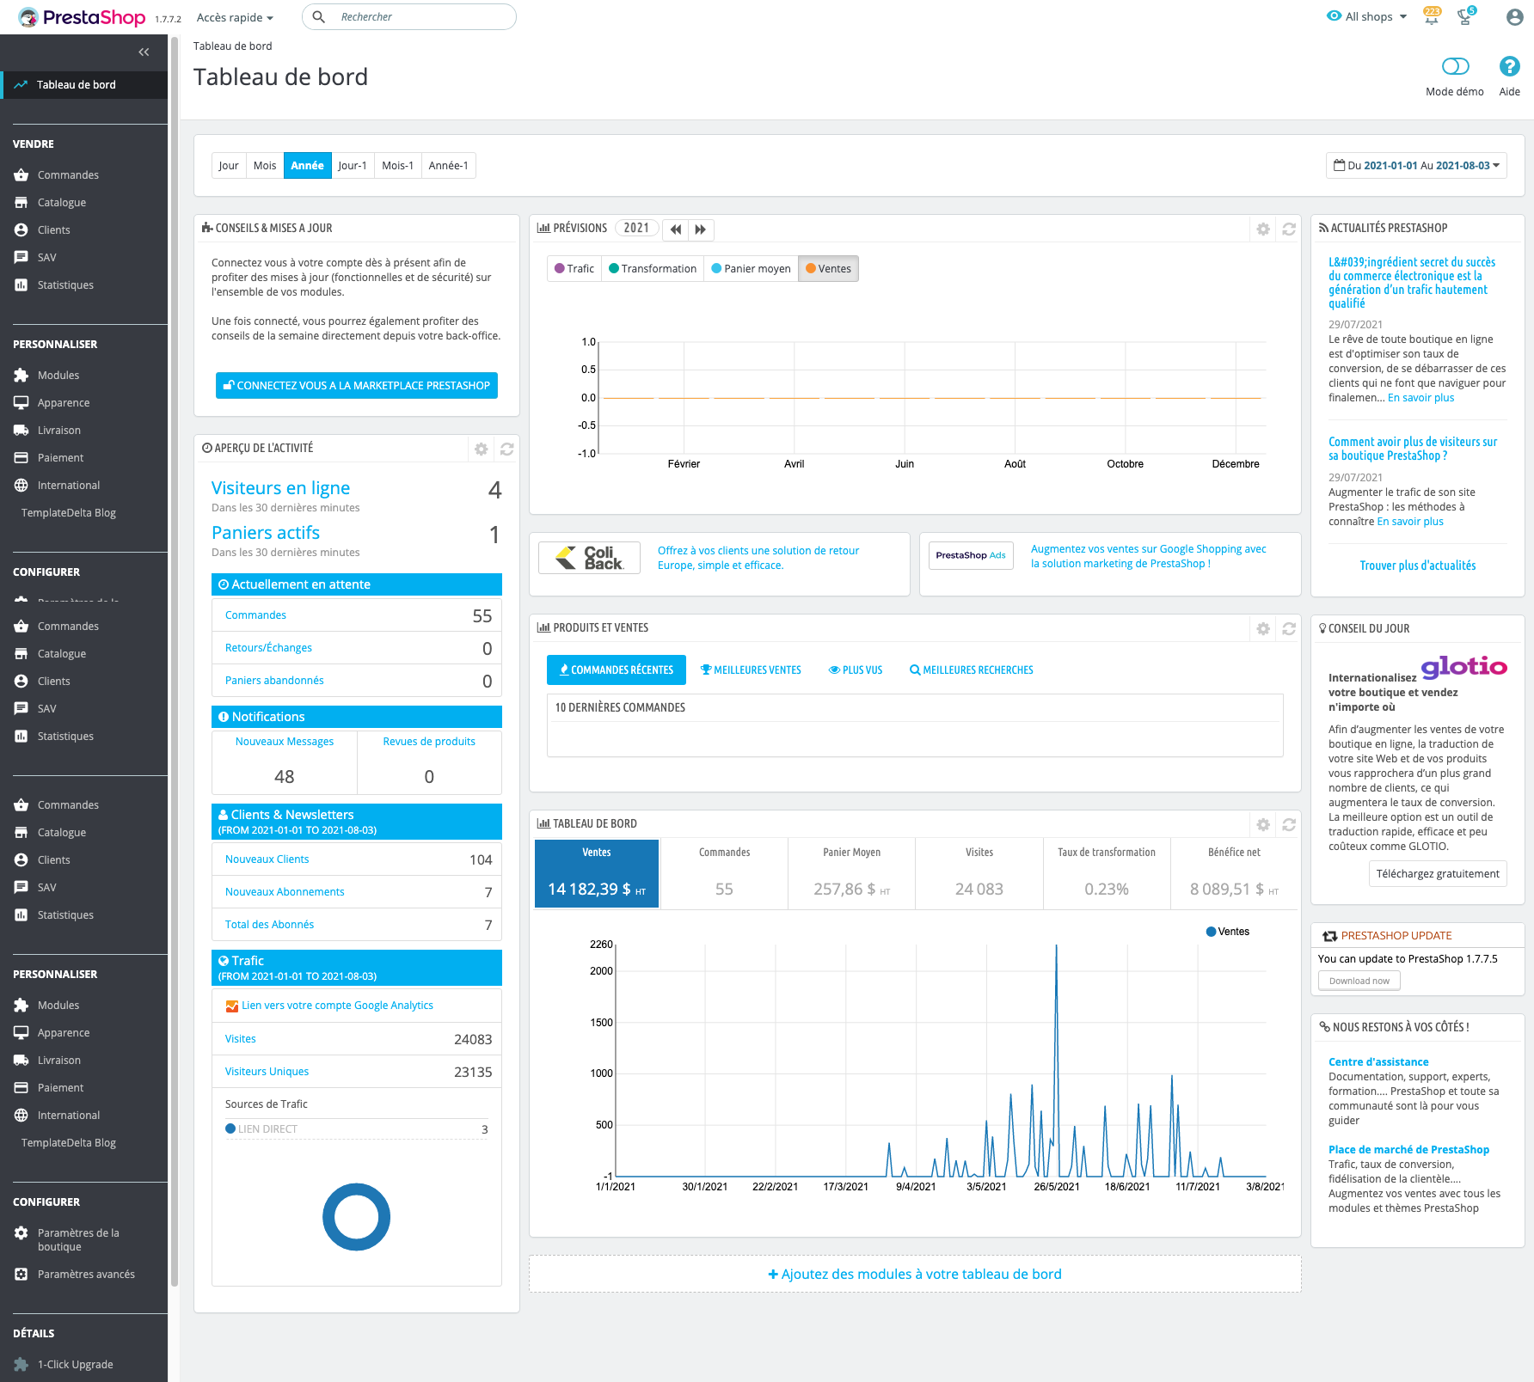Refresh the Prévisions panel
The height and width of the screenshot is (1382, 1534).
click(1289, 229)
